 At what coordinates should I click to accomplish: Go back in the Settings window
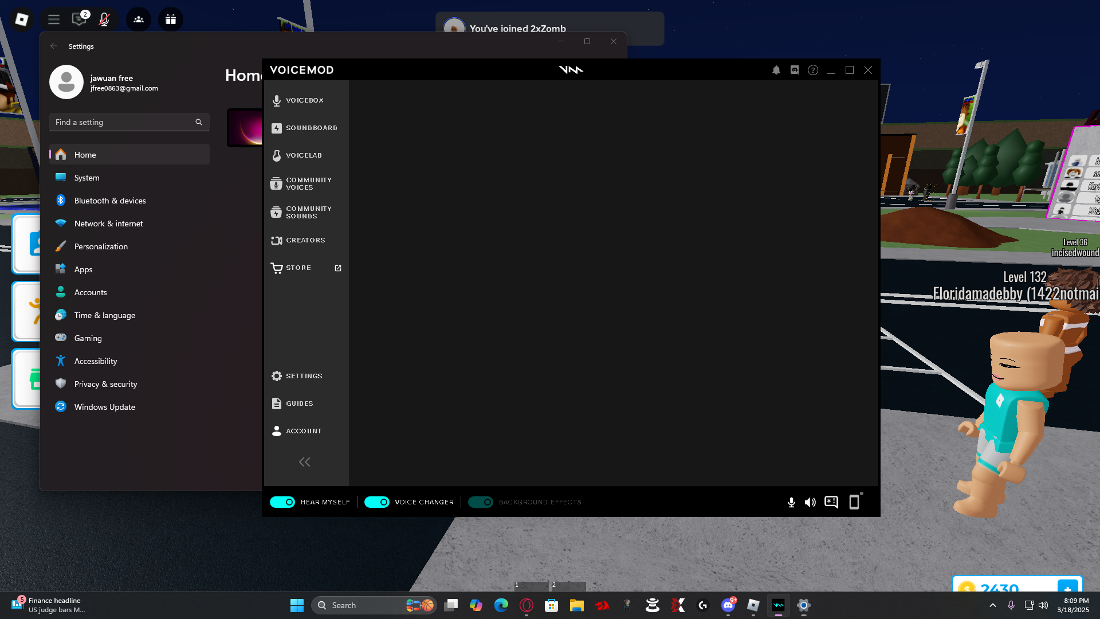click(x=54, y=46)
